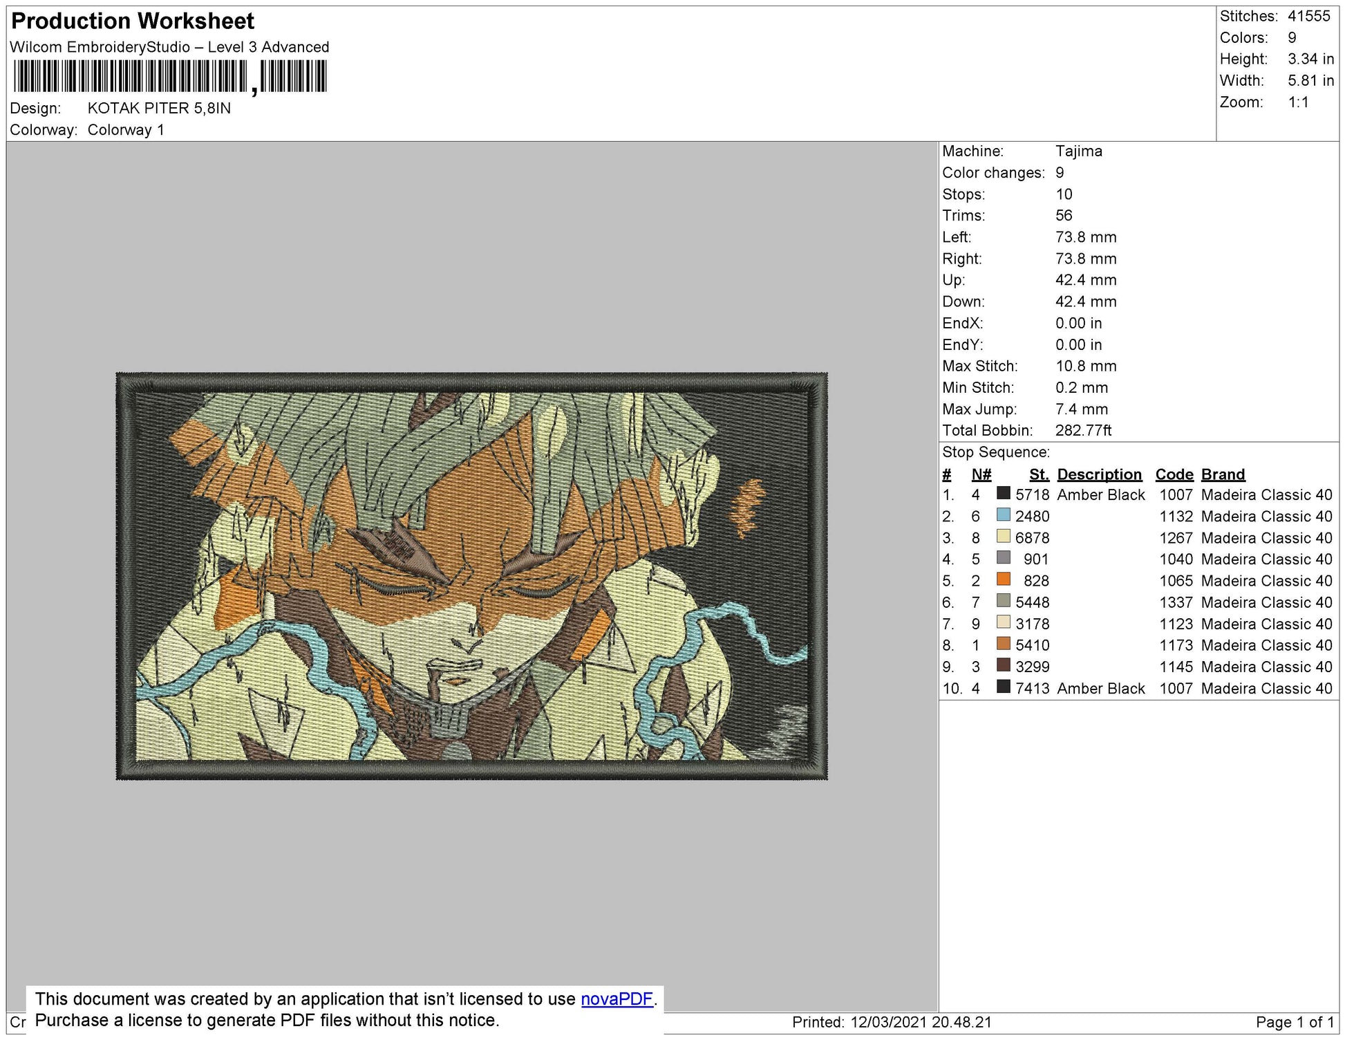Click the embroidery design preview image

pos(471,576)
